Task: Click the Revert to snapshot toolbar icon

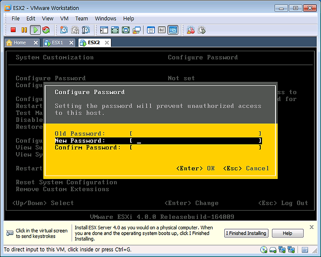Action: (x=75, y=30)
